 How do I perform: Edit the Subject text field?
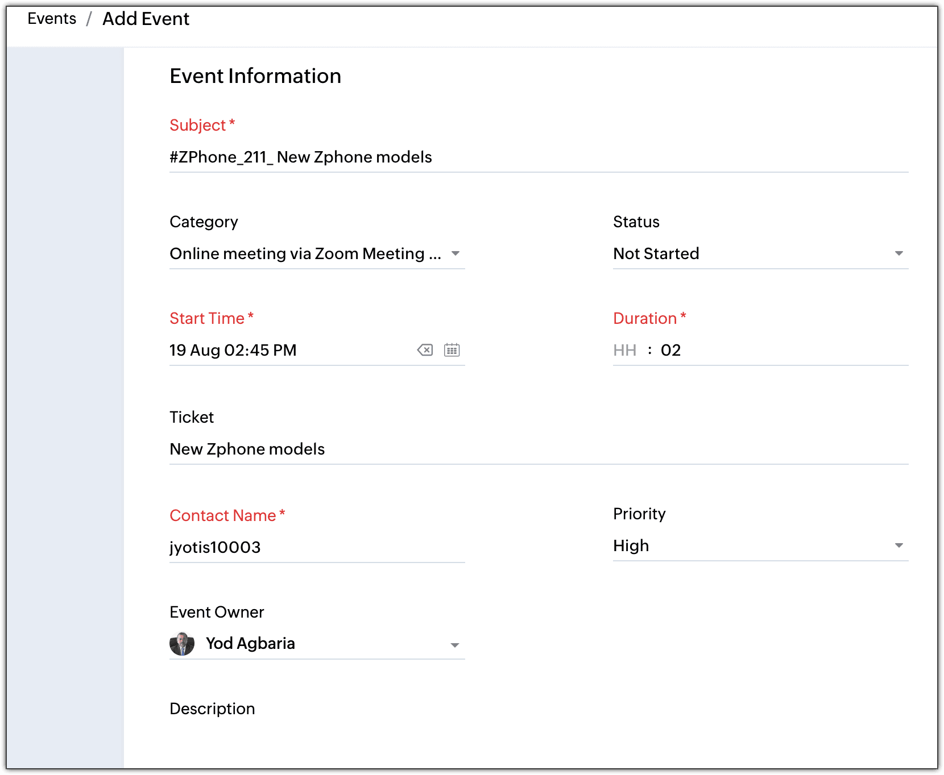(538, 157)
